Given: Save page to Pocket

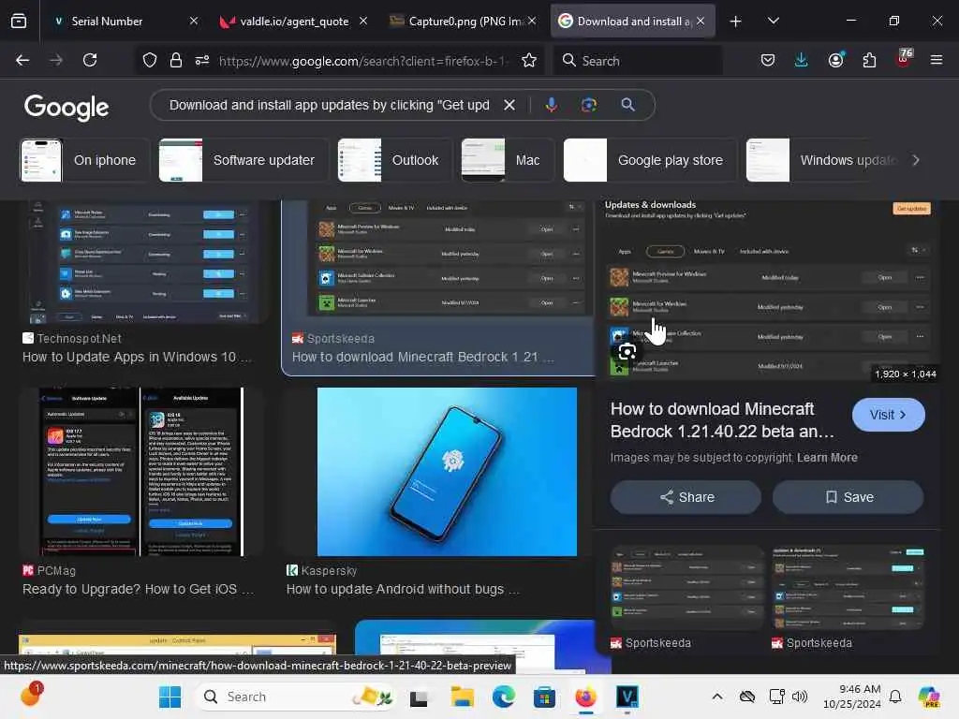Looking at the screenshot, I should coord(768,60).
